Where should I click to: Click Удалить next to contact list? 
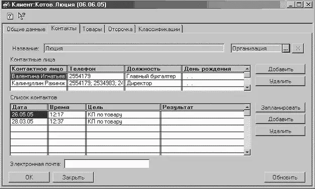click(x=280, y=131)
